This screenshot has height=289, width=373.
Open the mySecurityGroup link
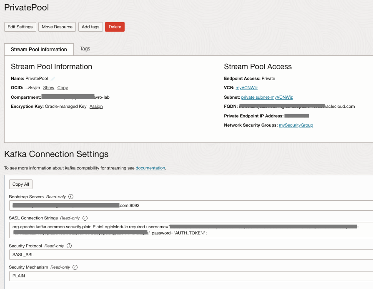296,125
